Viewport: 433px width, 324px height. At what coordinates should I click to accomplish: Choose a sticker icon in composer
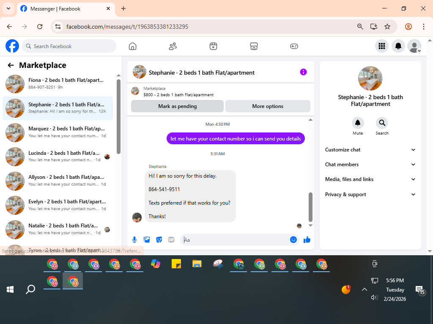159,240
